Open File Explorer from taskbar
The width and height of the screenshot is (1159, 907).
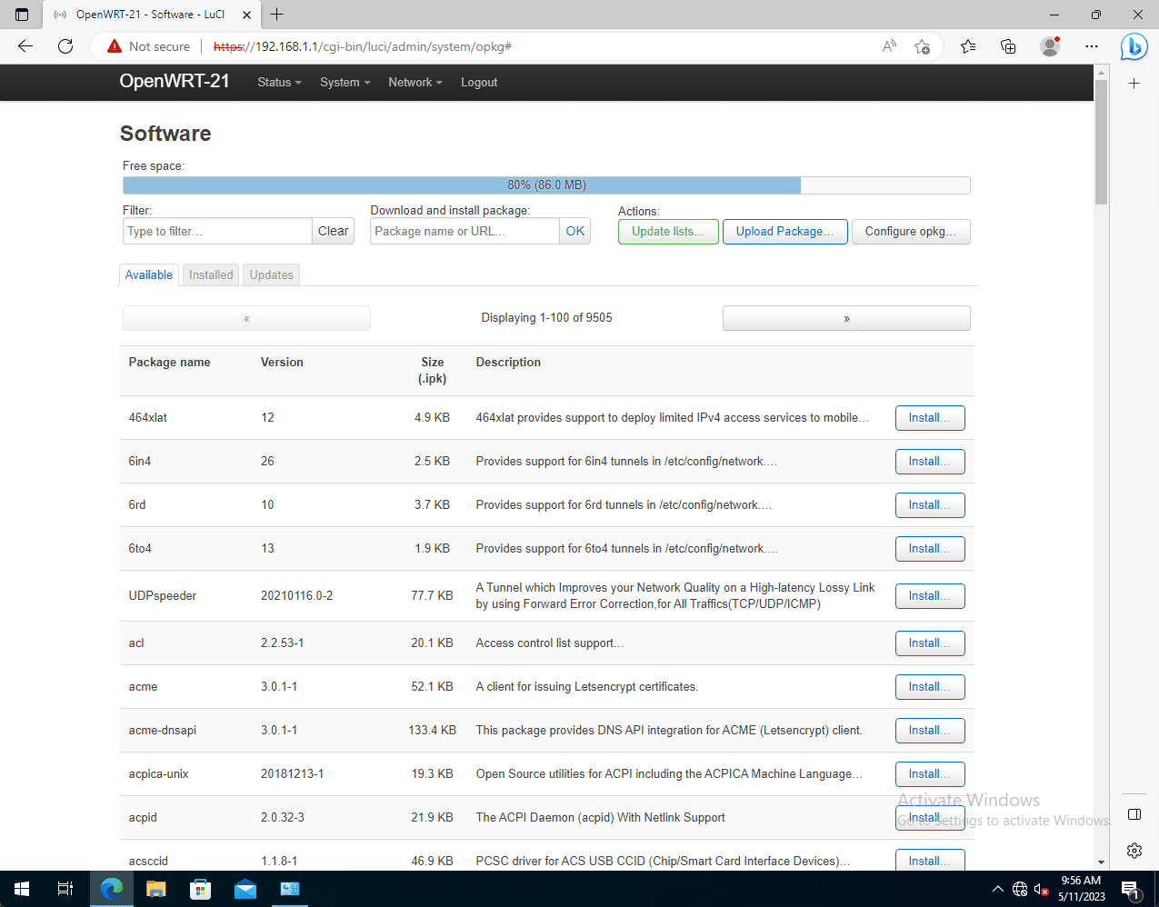[156, 889]
